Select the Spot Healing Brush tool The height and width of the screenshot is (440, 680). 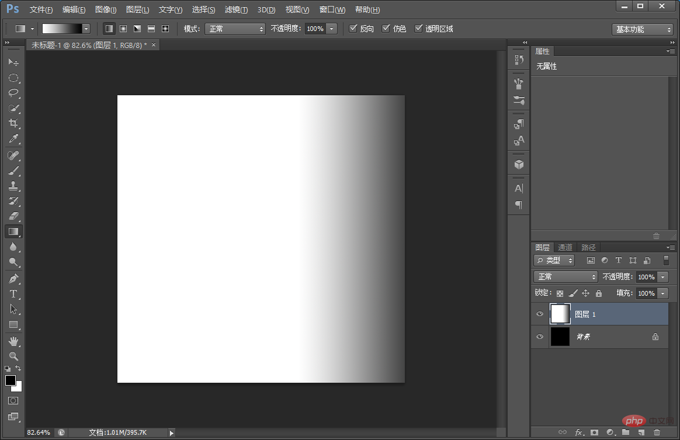click(x=13, y=155)
